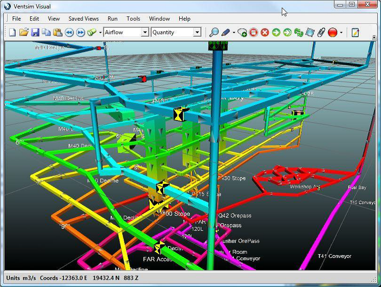The image size is (381, 287).
Task: Open the Quantity data dropdown
Action: click(x=197, y=32)
